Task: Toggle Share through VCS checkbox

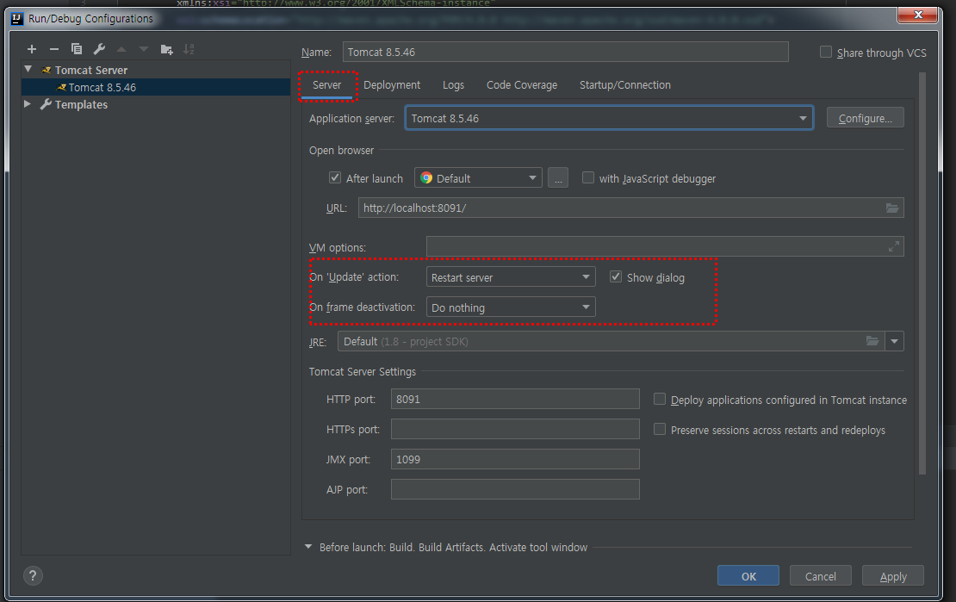Action: [x=826, y=52]
